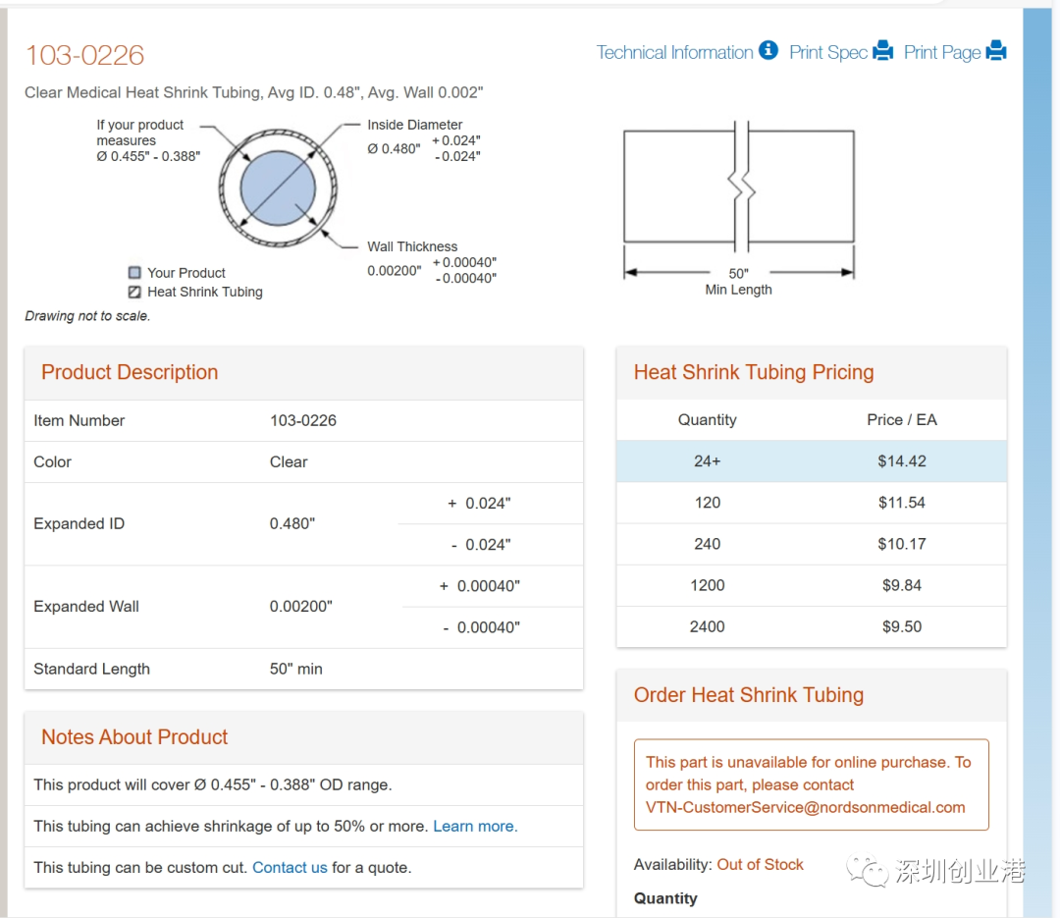
Task: Click the 103-0226 part number heading
Action: click(x=84, y=55)
